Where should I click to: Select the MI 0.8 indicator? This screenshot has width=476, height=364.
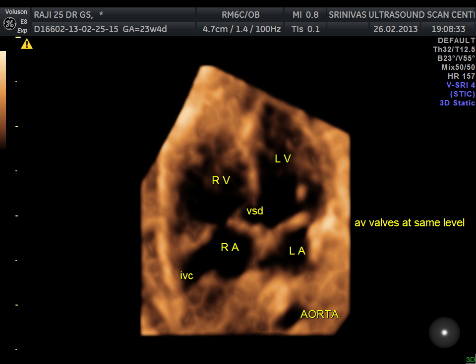point(305,15)
